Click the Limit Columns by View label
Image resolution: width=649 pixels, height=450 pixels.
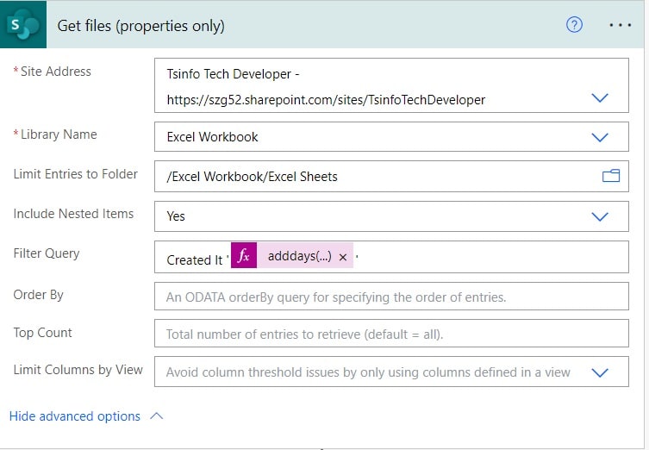tap(78, 369)
